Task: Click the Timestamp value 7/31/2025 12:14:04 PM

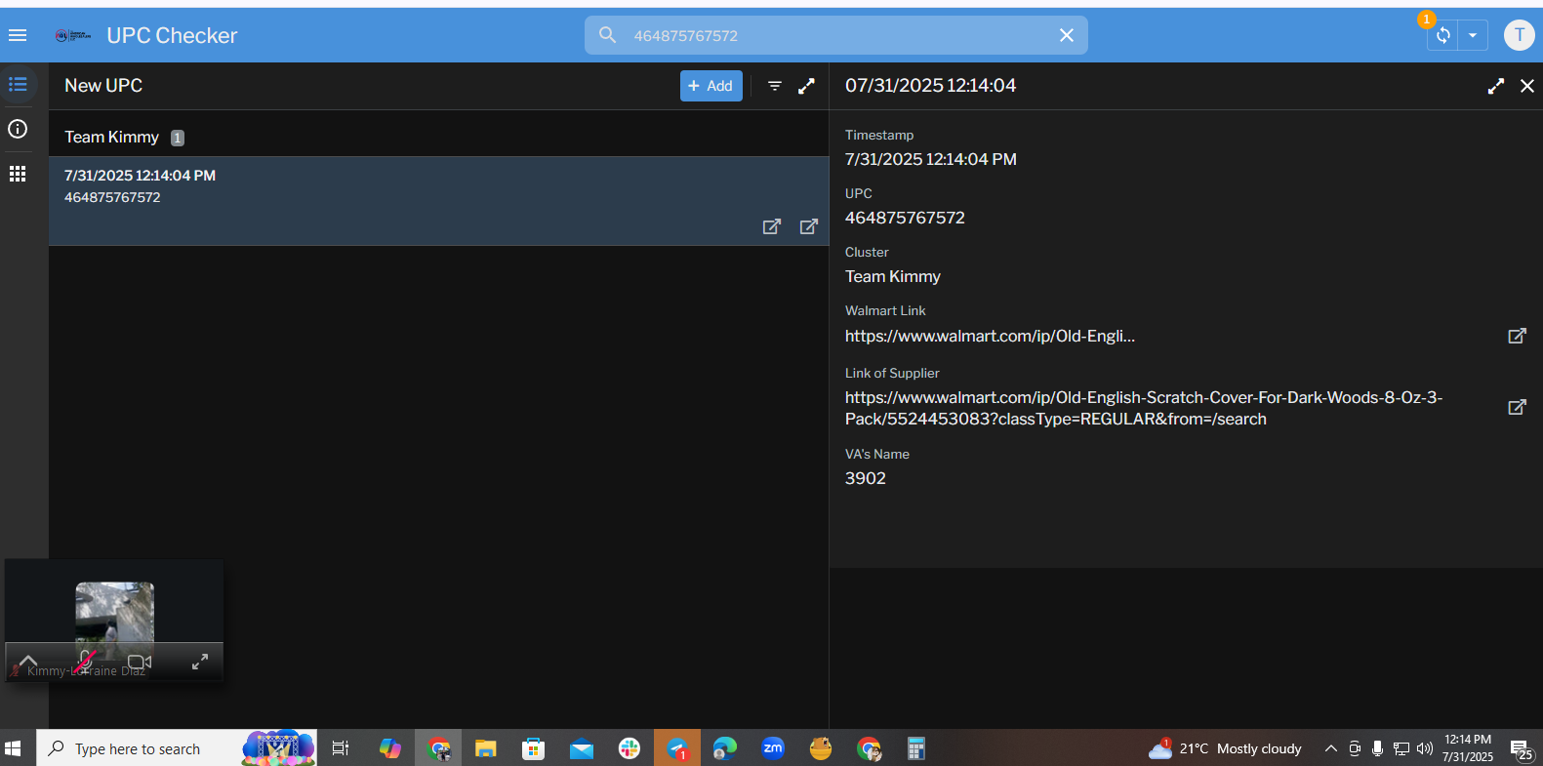Action: click(931, 159)
